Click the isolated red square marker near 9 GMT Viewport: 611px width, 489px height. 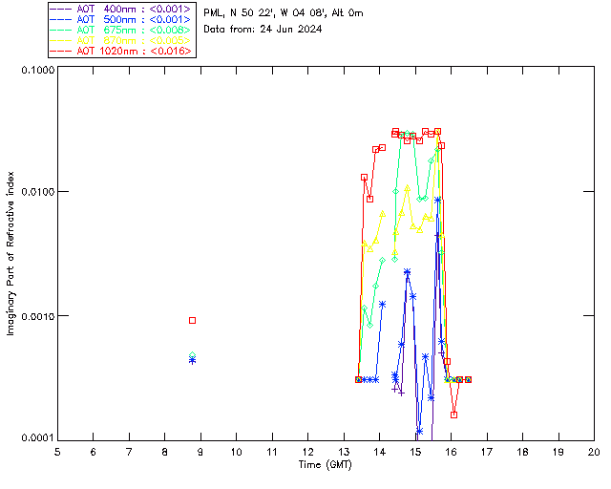(x=192, y=320)
